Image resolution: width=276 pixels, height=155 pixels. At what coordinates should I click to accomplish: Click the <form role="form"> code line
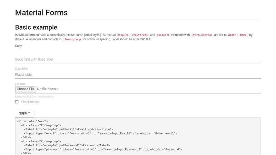pyautogui.click(x=32, y=121)
